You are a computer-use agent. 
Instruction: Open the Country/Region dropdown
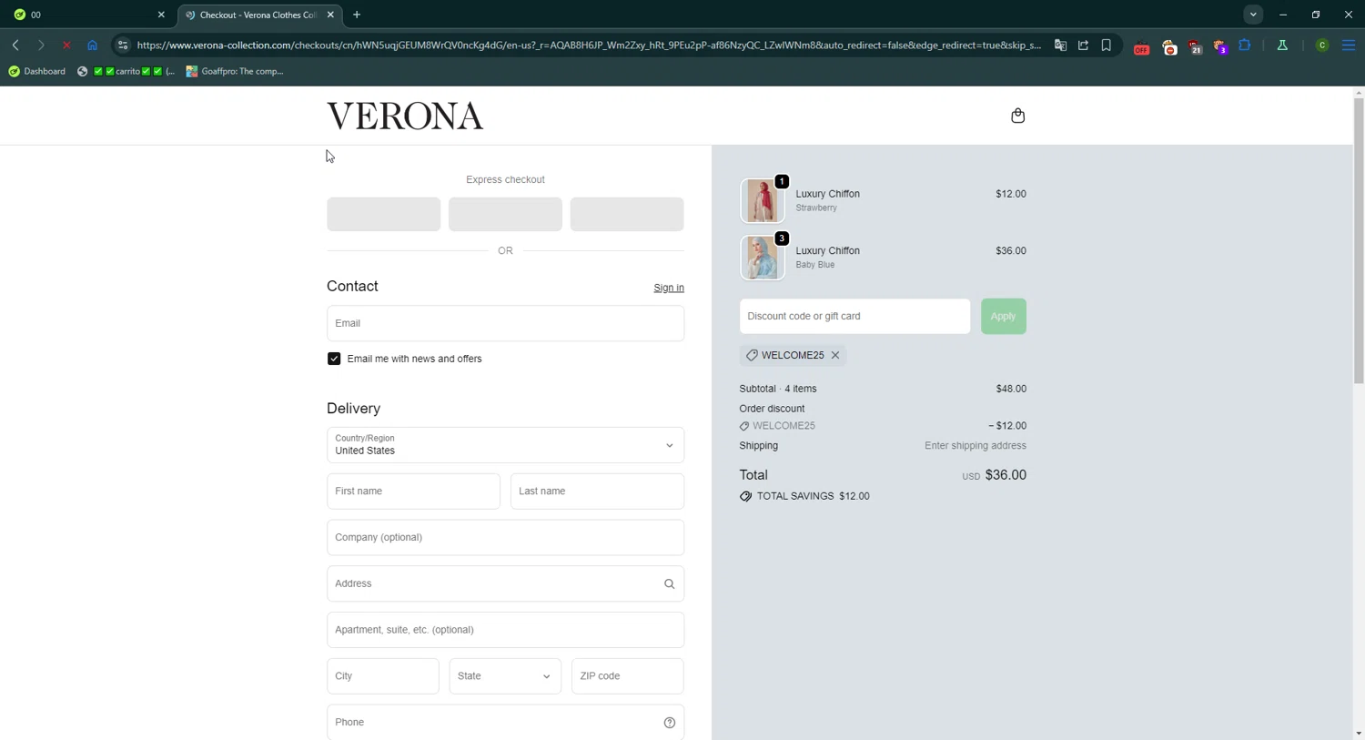[505, 445]
